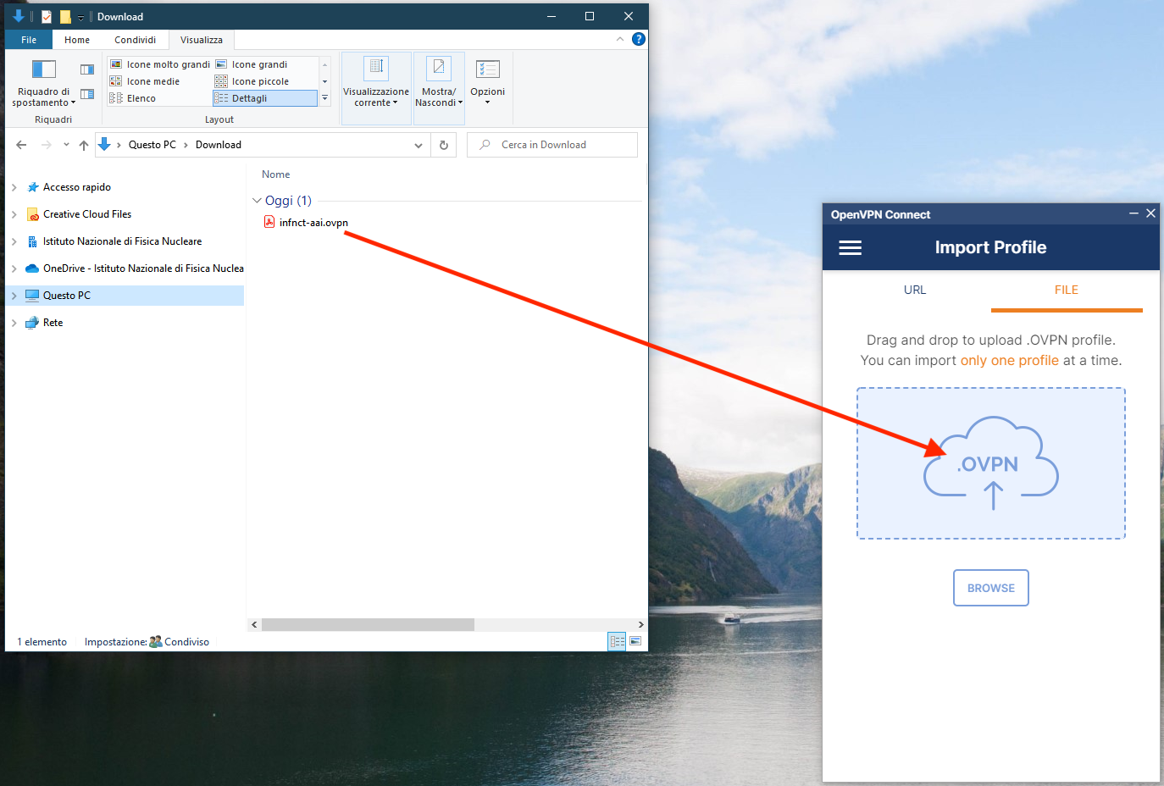Click scrollbar right arrow in file list
This screenshot has width=1164, height=786.
(640, 624)
